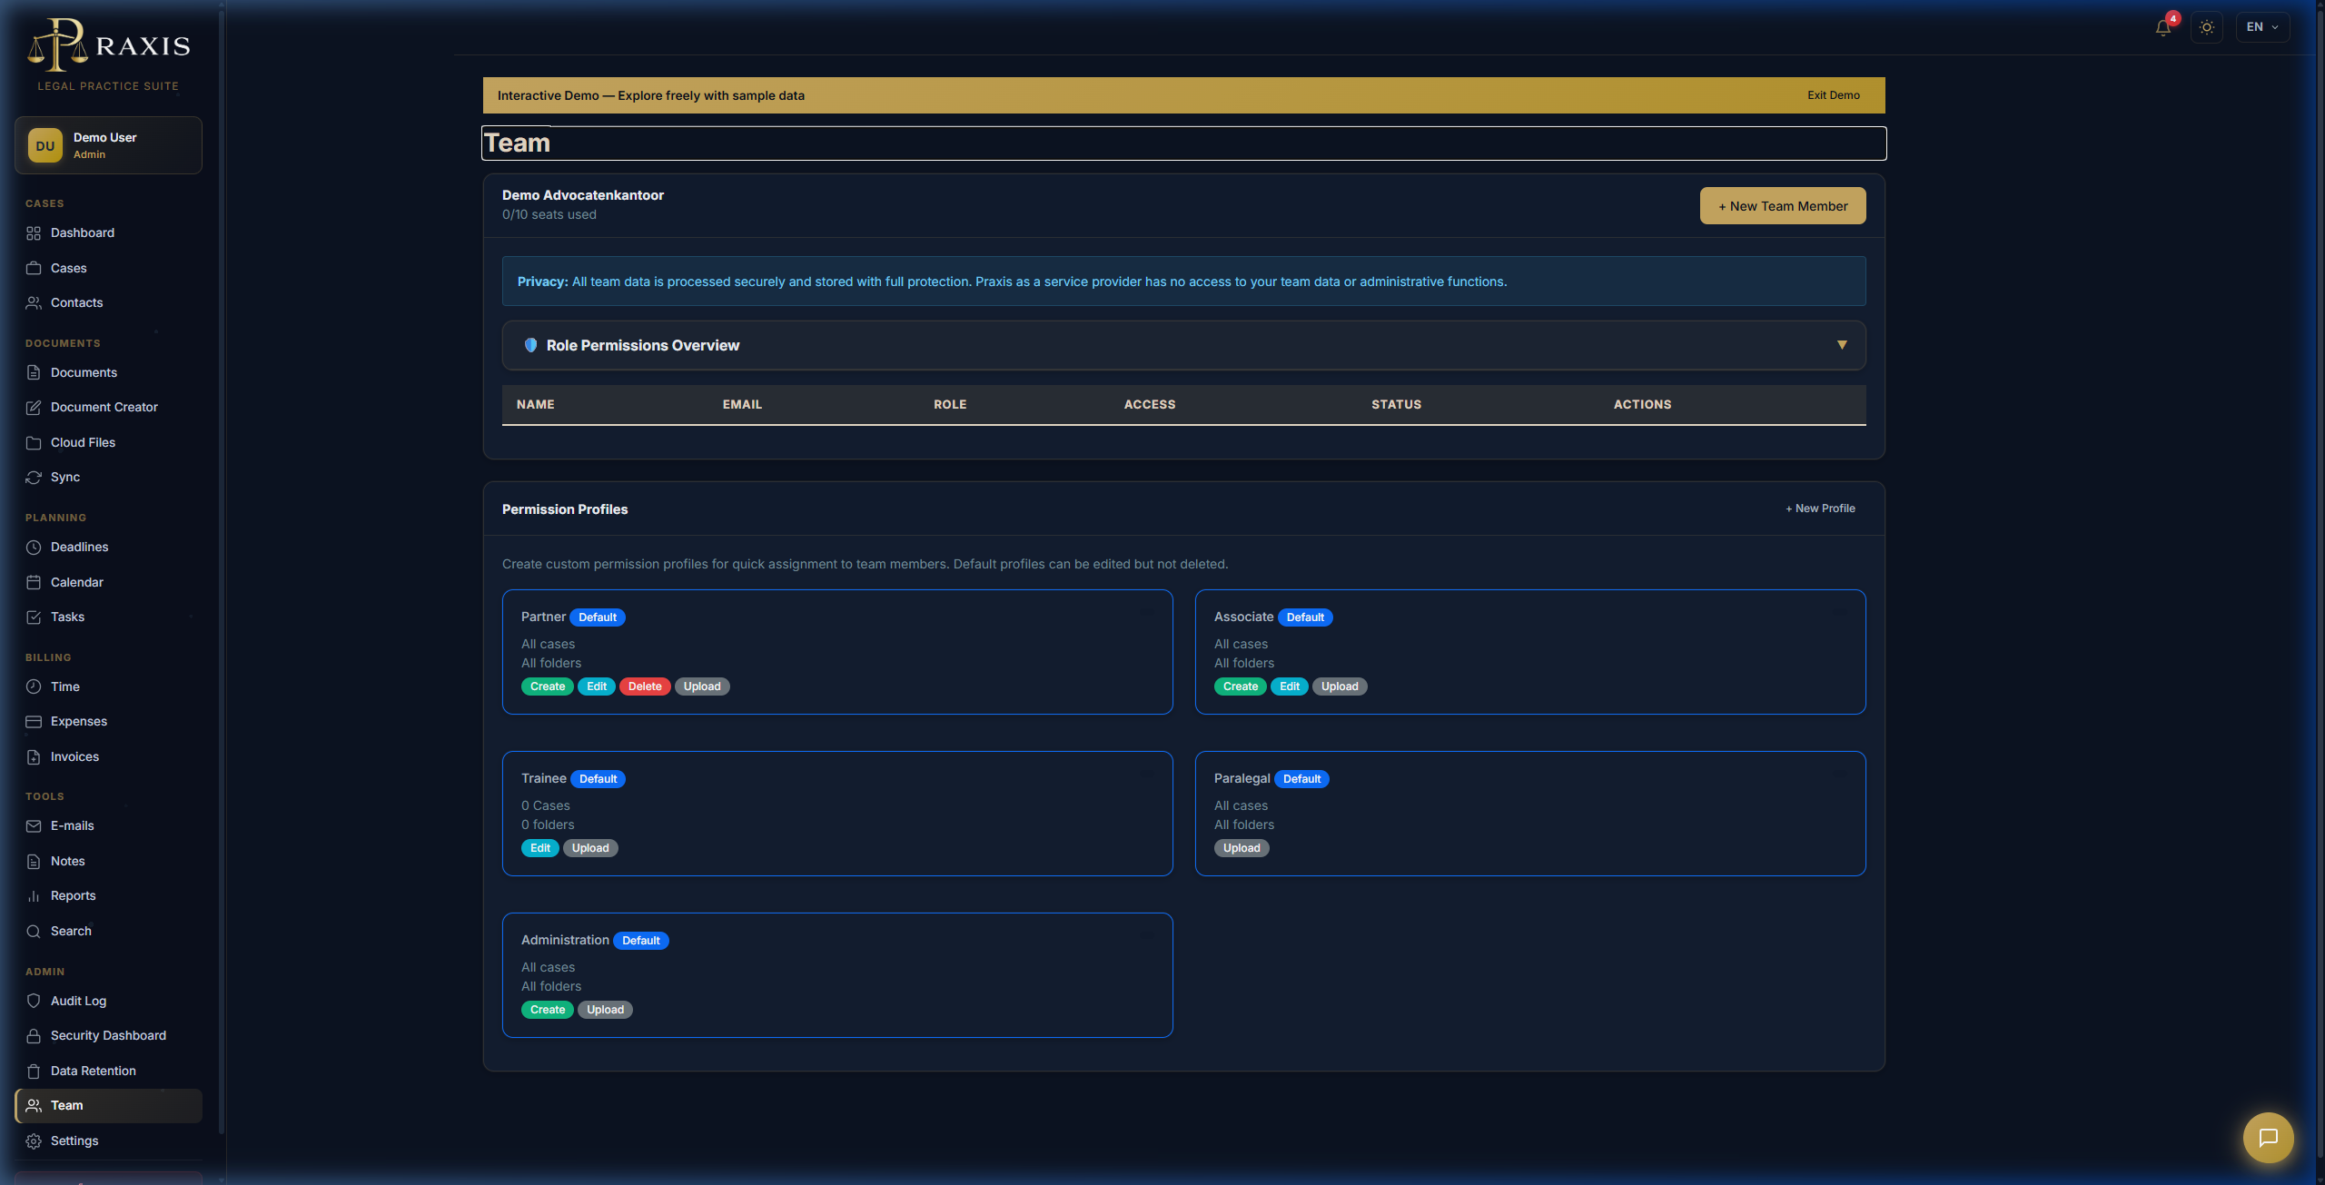This screenshot has height=1185, width=2325.
Task: Click the EMAIL column header
Action: tap(742, 405)
